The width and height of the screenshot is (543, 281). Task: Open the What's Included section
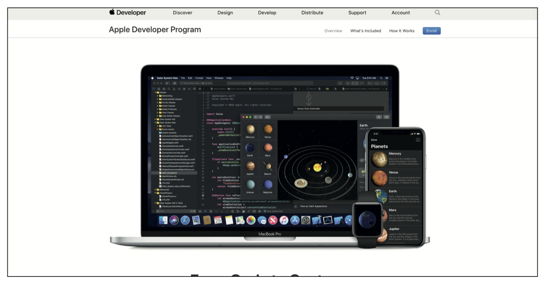[366, 31]
